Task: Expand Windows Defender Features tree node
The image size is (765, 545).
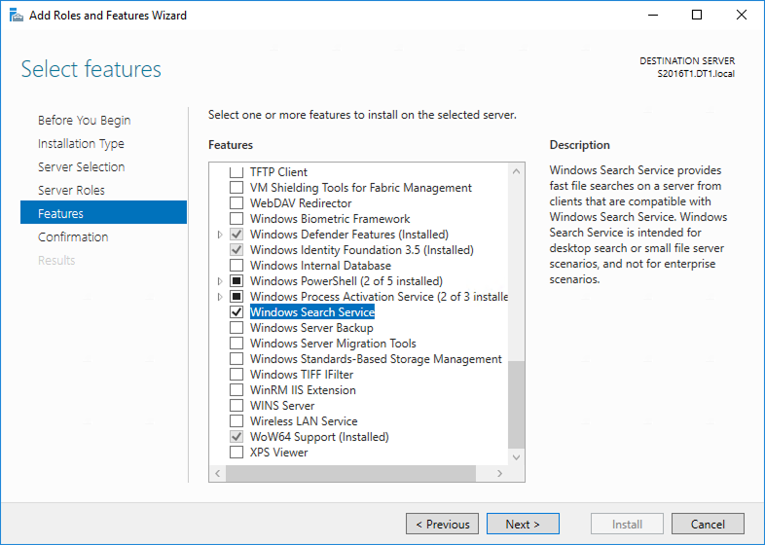Action: click(x=220, y=235)
